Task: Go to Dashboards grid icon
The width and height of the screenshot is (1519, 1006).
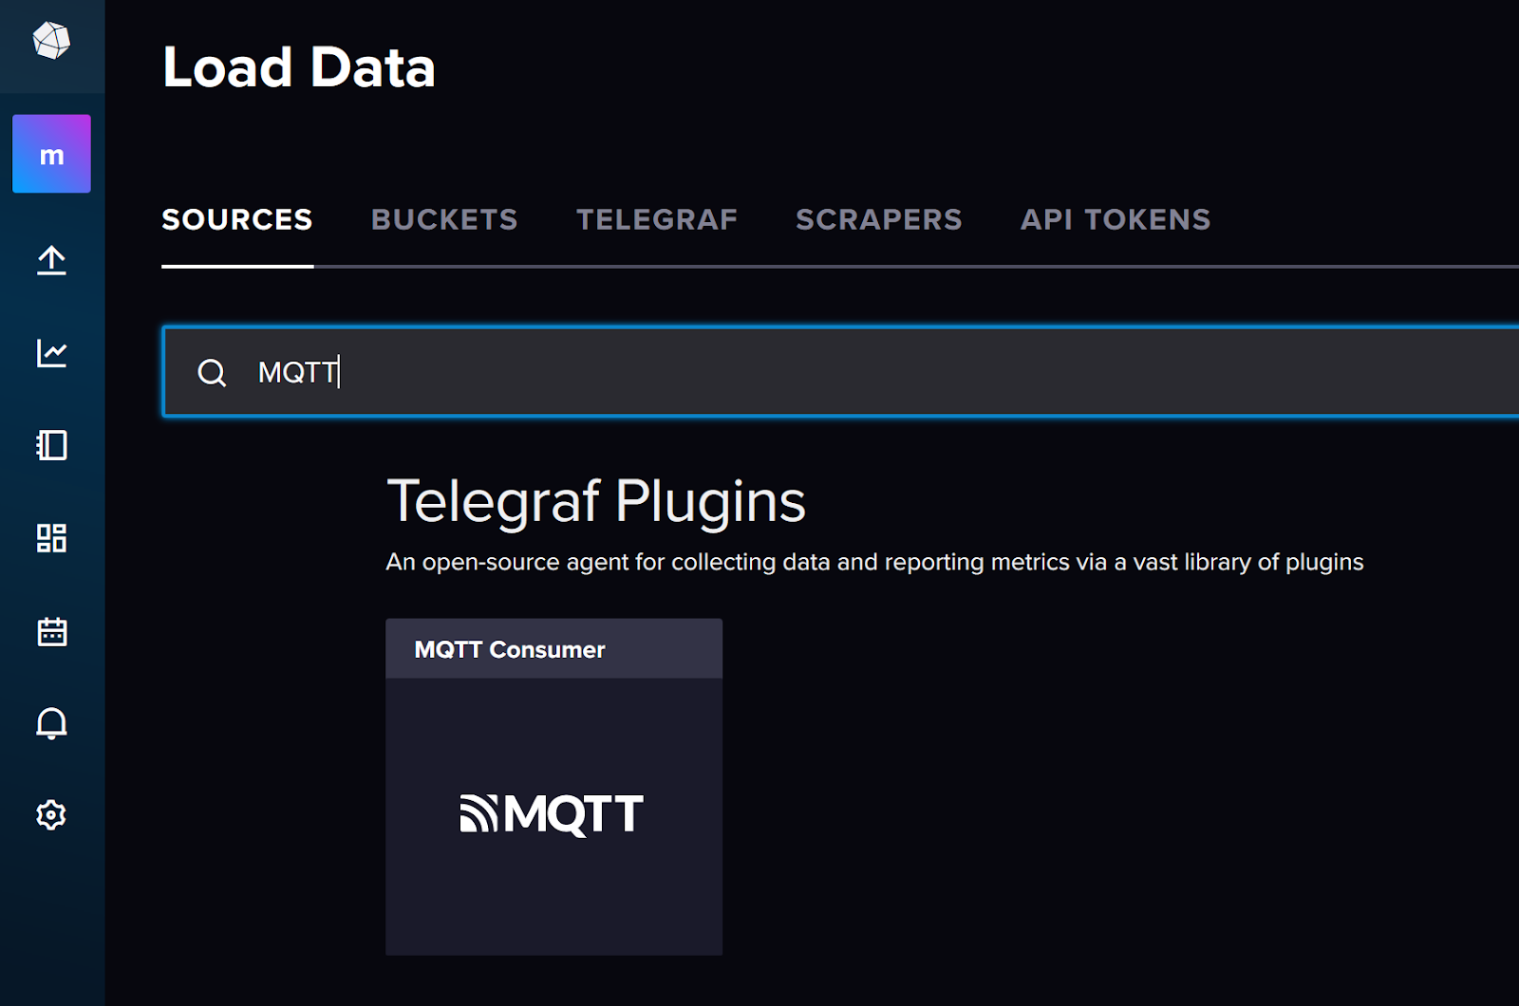Action: tap(51, 538)
